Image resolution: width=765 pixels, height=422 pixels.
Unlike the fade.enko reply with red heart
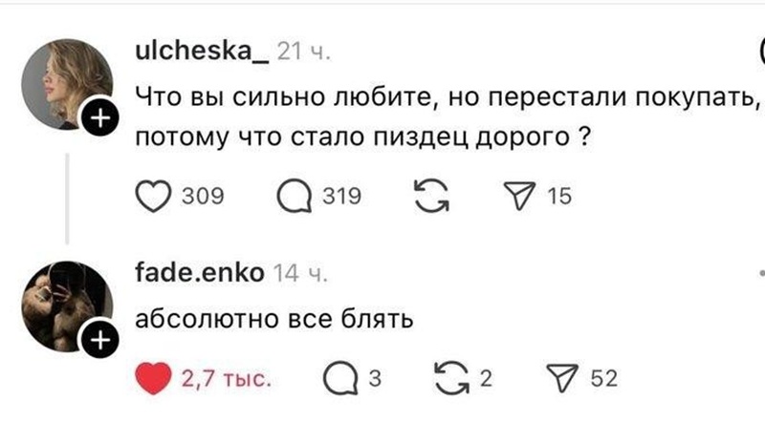(157, 379)
